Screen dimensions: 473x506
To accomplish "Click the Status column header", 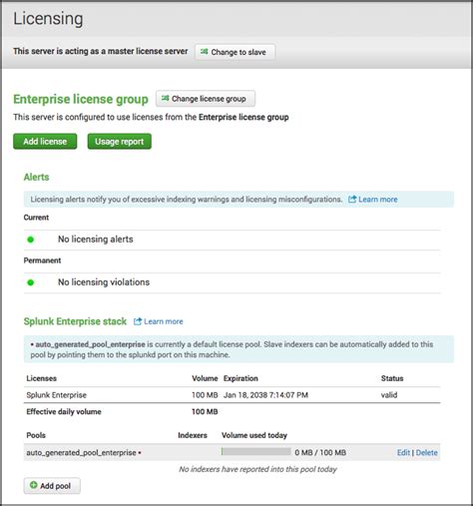I will click(392, 378).
